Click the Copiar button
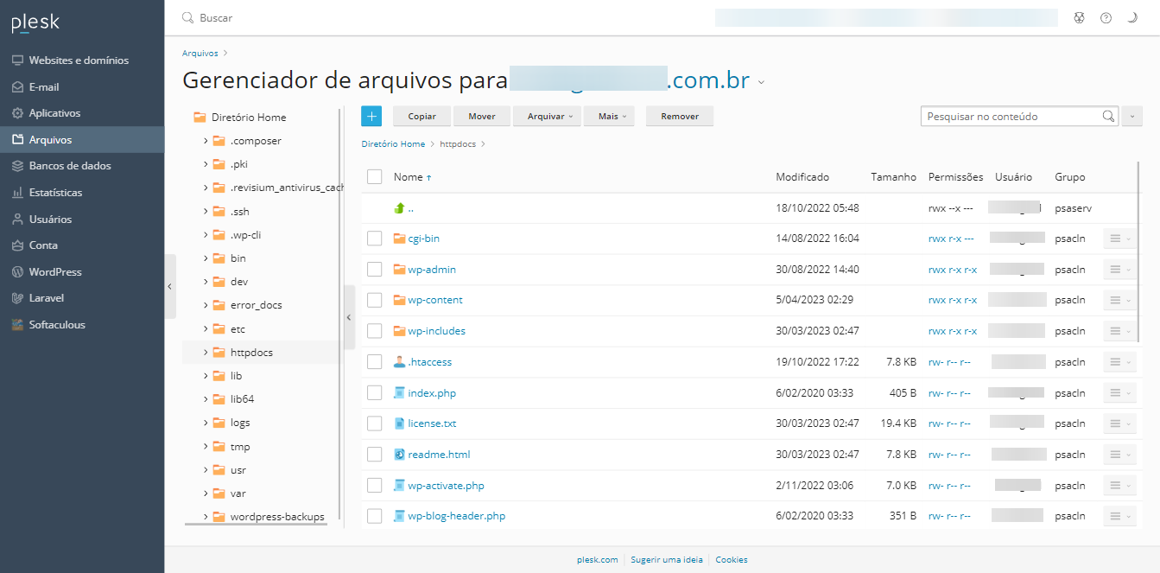Screen dimensions: 1160x573 click(x=422, y=116)
